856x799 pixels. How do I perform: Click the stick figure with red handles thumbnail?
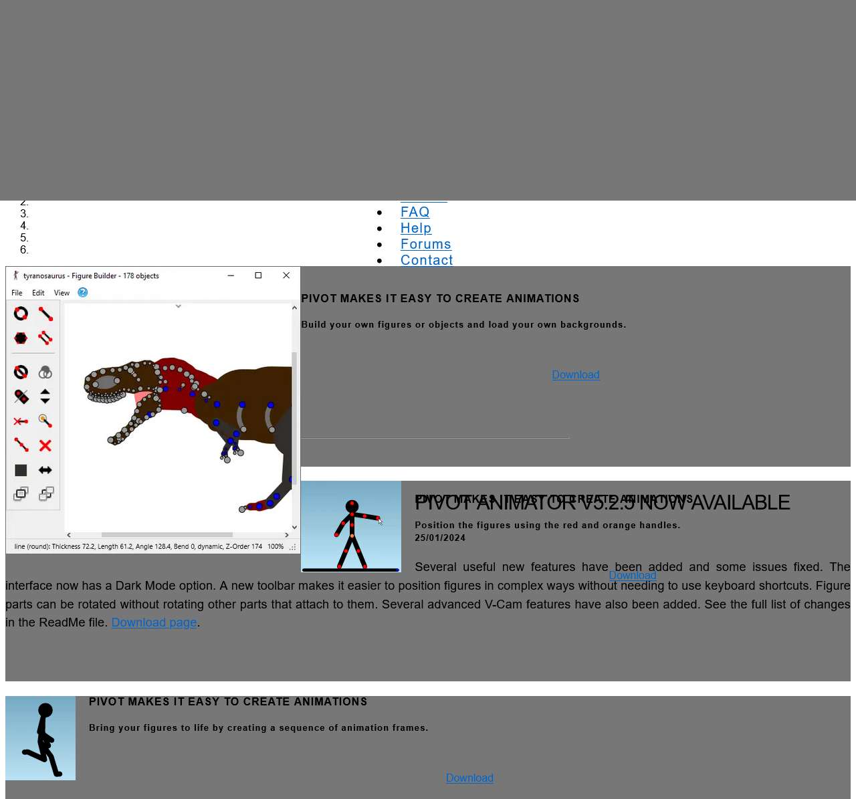tap(351, 527)
